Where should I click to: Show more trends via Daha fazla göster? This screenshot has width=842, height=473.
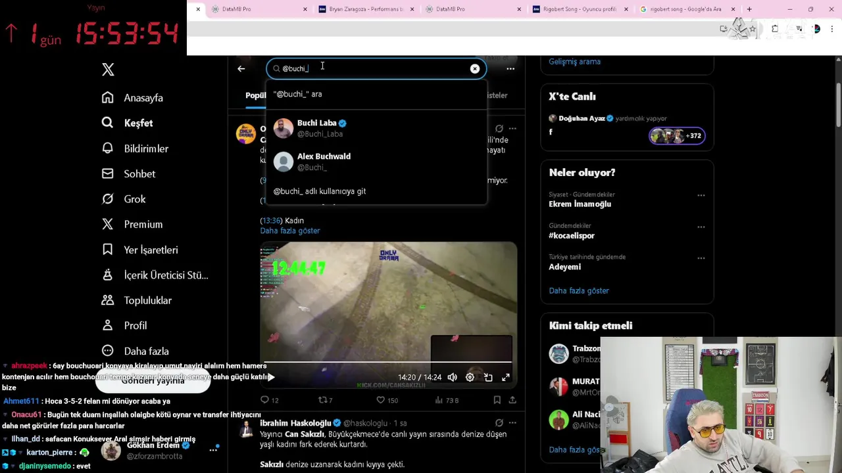[x=579, y=290]
